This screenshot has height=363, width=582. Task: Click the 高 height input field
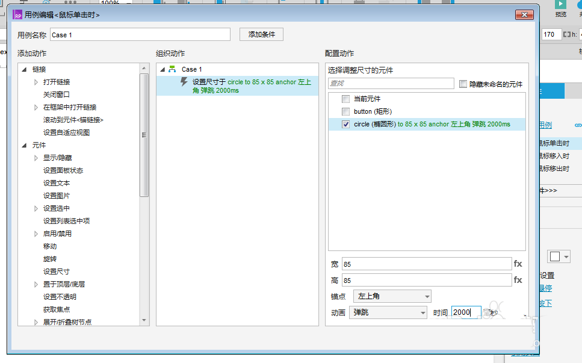(427, 281)
